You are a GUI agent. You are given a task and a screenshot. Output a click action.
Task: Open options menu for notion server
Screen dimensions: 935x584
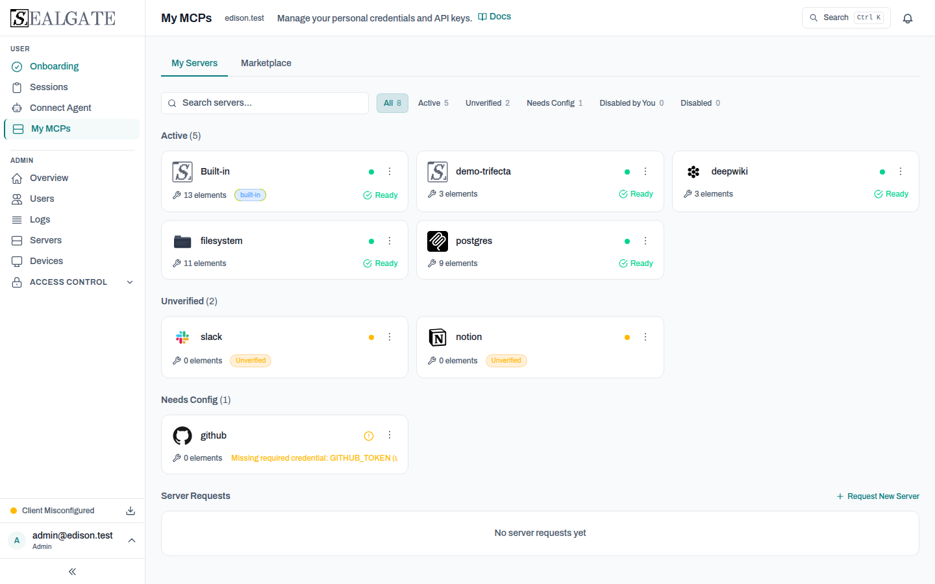tap(645, 337)
